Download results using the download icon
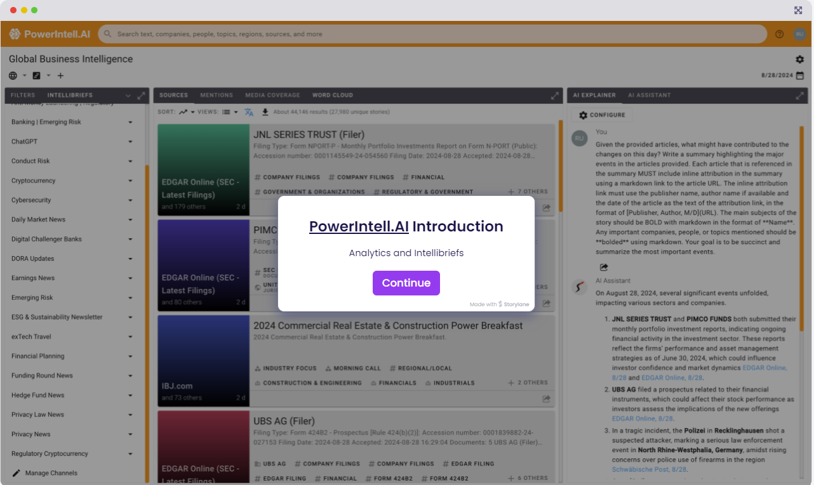This screenshot has height=485, width=814. pos(265,112)
